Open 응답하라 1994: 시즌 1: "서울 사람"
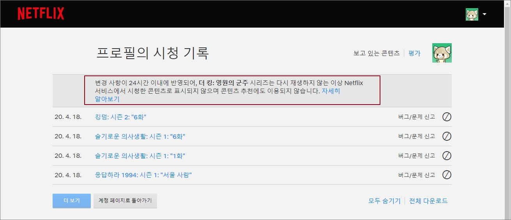The height and width of the screenshot is (220, 511). click(x=143, y=175)
